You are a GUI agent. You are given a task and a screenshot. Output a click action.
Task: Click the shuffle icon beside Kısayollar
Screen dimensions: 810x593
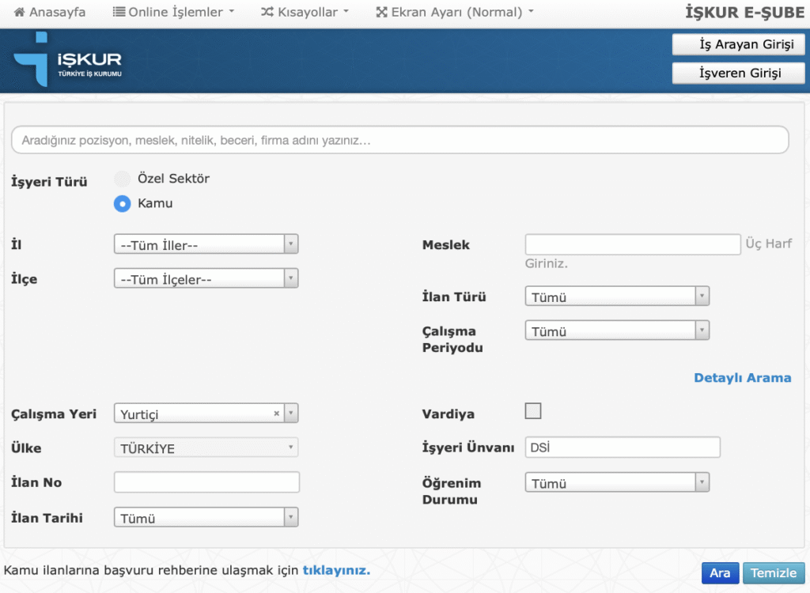(x=267, y=13)
